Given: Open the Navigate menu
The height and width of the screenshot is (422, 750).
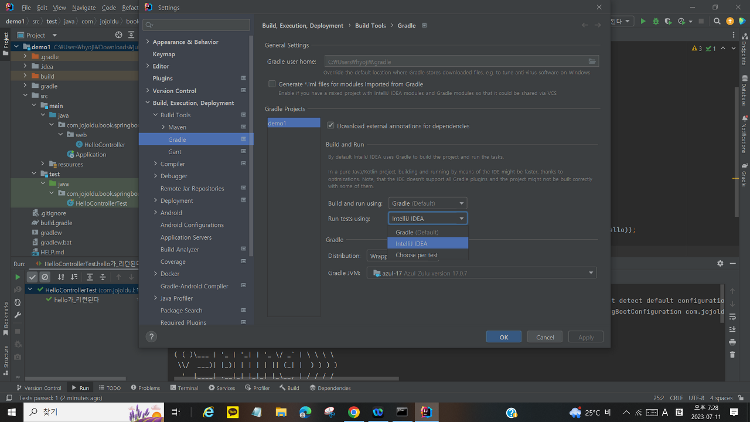Looking at the screenshot, I should point(84,8).
